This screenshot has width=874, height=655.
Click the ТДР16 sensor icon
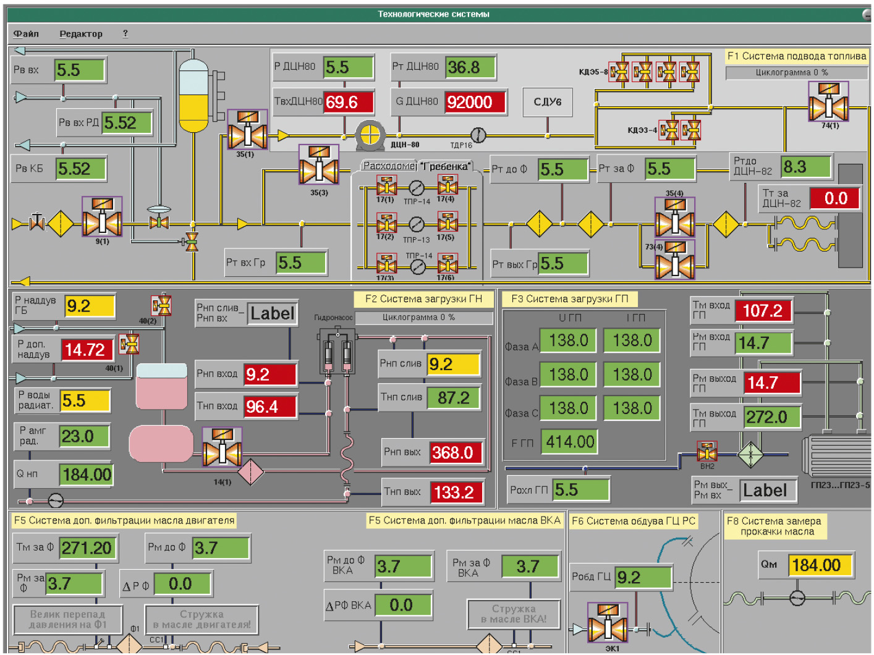pyautogui.click(x=478, y=135)
